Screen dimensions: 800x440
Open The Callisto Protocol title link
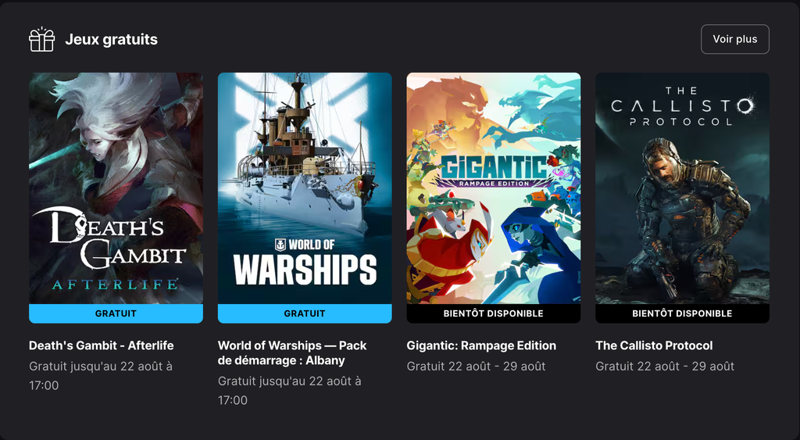pos(654,345)
